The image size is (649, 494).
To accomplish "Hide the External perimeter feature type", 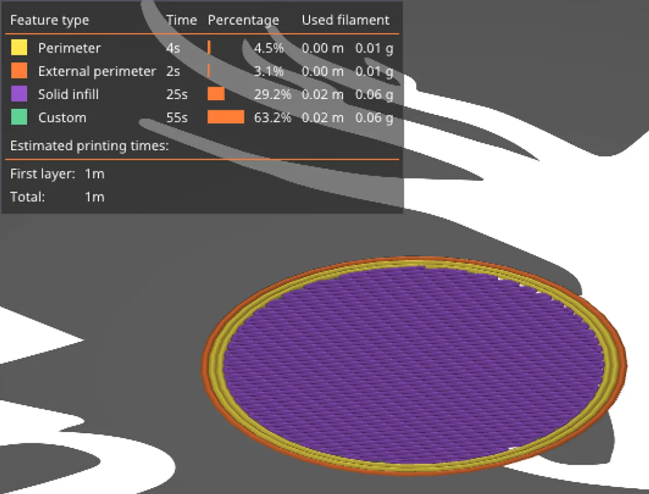I will point(96,71).
